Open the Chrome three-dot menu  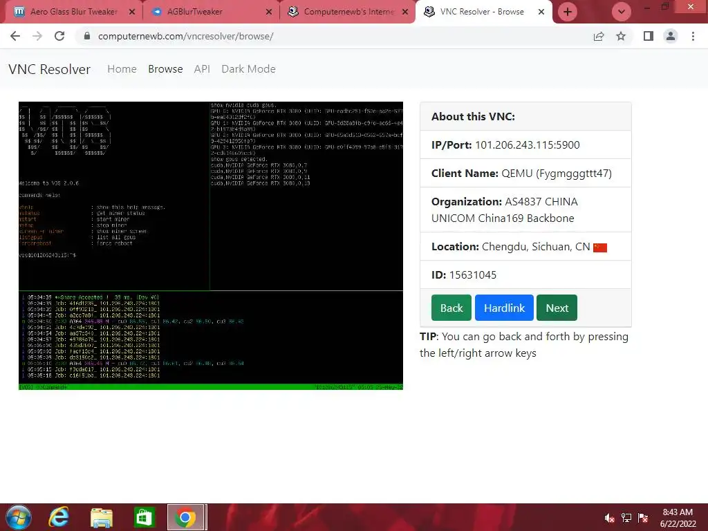pos(693,36)
